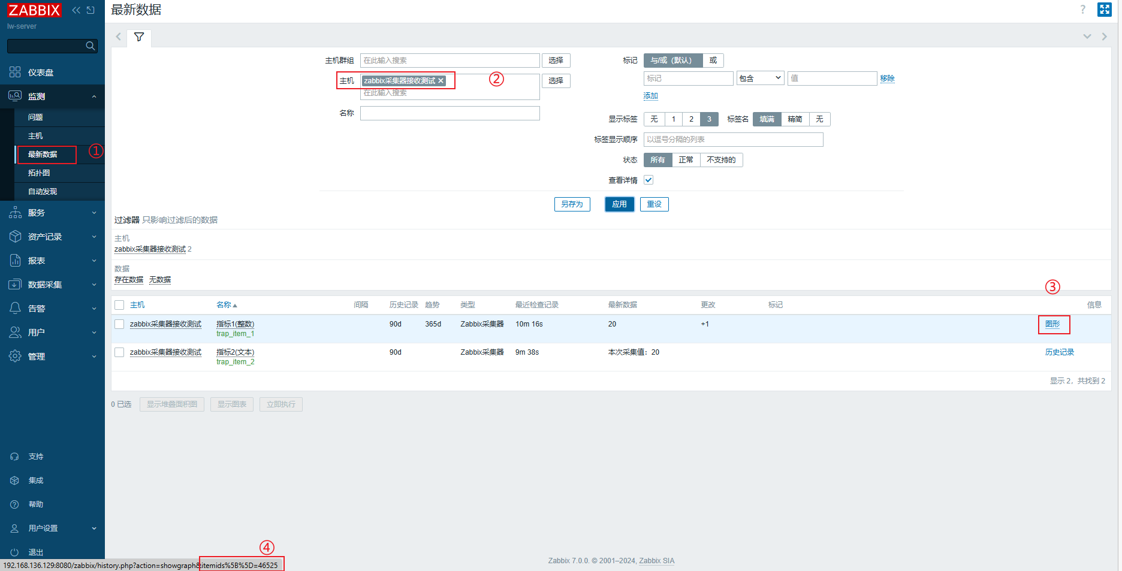Click the 数据采集 data collection icon

[15, 285]
